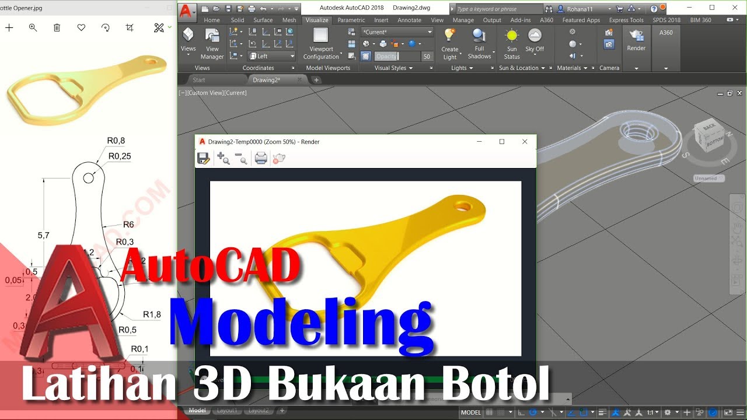Click the Help question mark icon

click(654, 9)
